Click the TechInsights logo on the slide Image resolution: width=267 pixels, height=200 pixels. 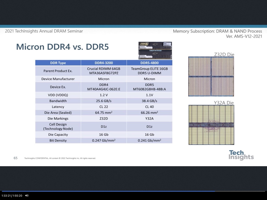(241, 155)
